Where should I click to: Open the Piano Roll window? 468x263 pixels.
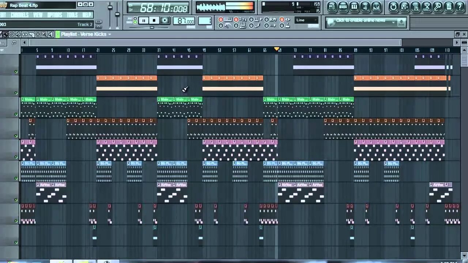click(354, 7)
